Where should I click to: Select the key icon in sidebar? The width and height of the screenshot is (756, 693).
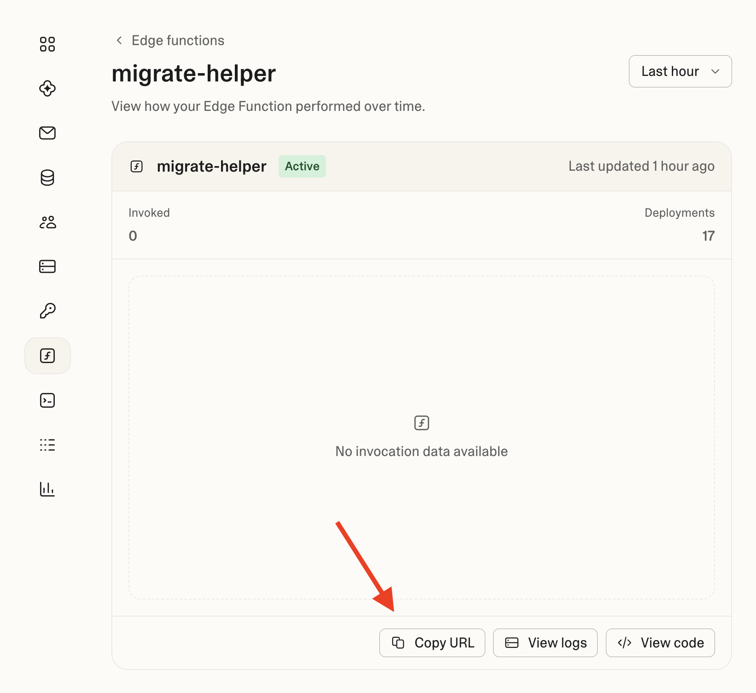point(47,311)
